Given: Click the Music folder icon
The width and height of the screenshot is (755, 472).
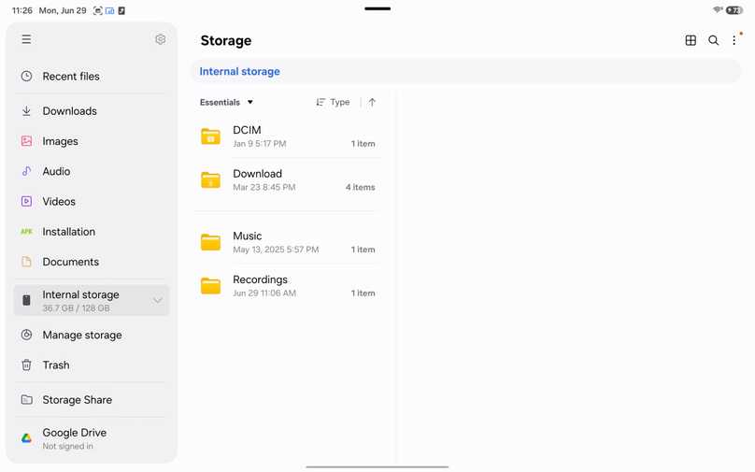Looking at the screenshot, I should pos(210,242).
